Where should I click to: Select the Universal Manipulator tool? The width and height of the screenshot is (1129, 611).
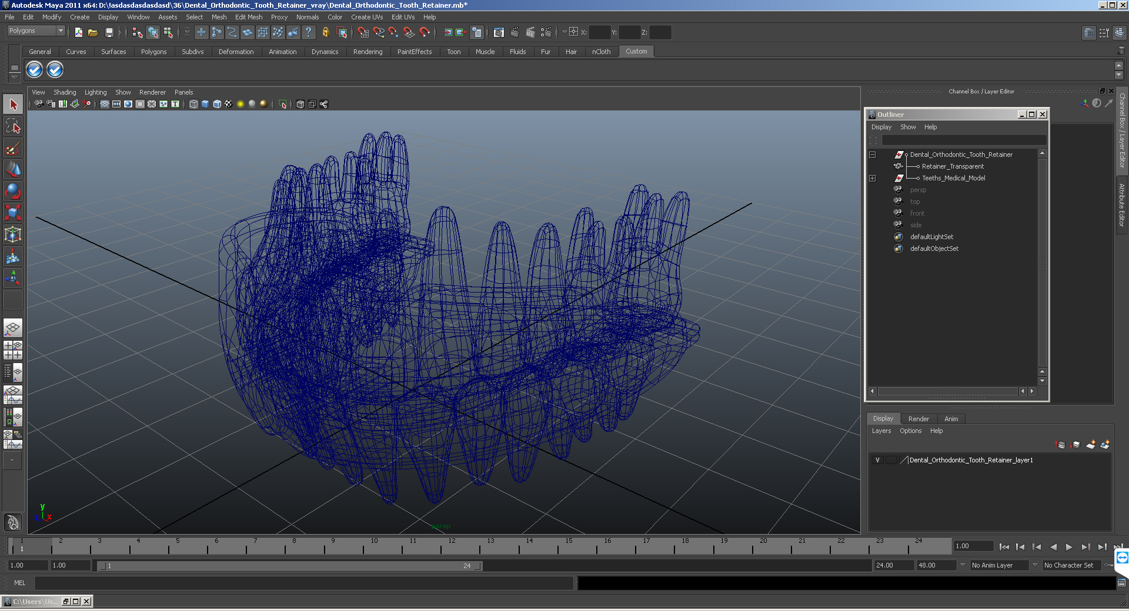pos(13,234)
